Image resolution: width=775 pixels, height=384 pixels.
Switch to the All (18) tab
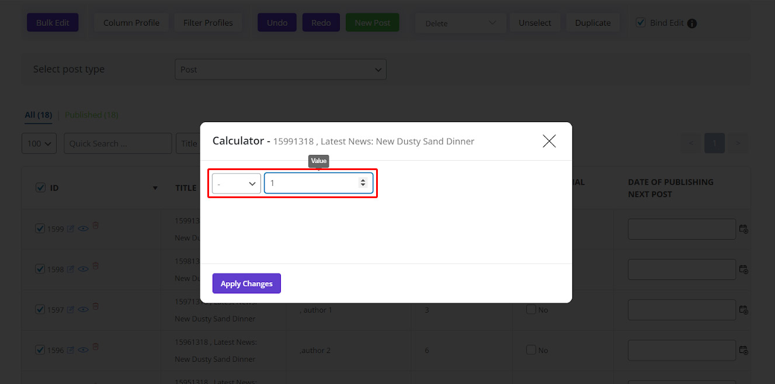coord(38,115)
